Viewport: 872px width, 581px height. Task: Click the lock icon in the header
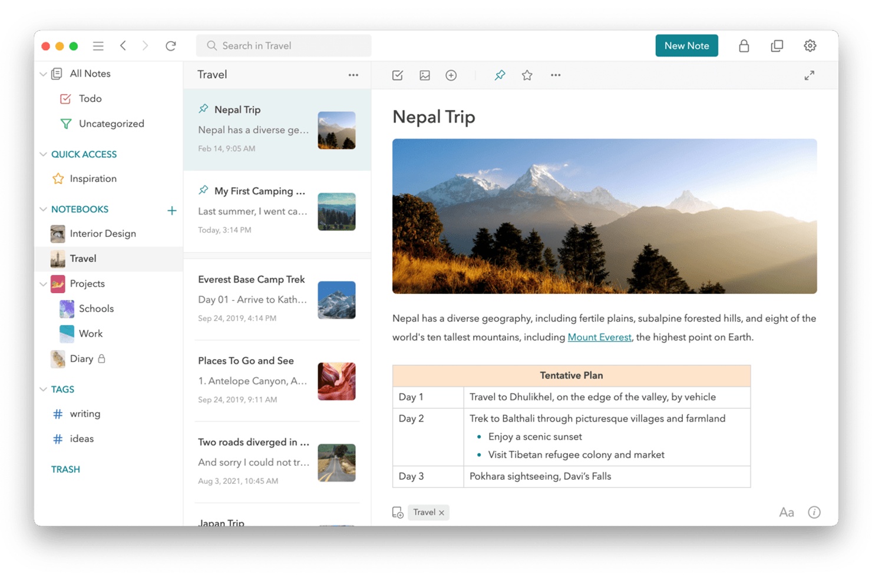tap(744, 45)
